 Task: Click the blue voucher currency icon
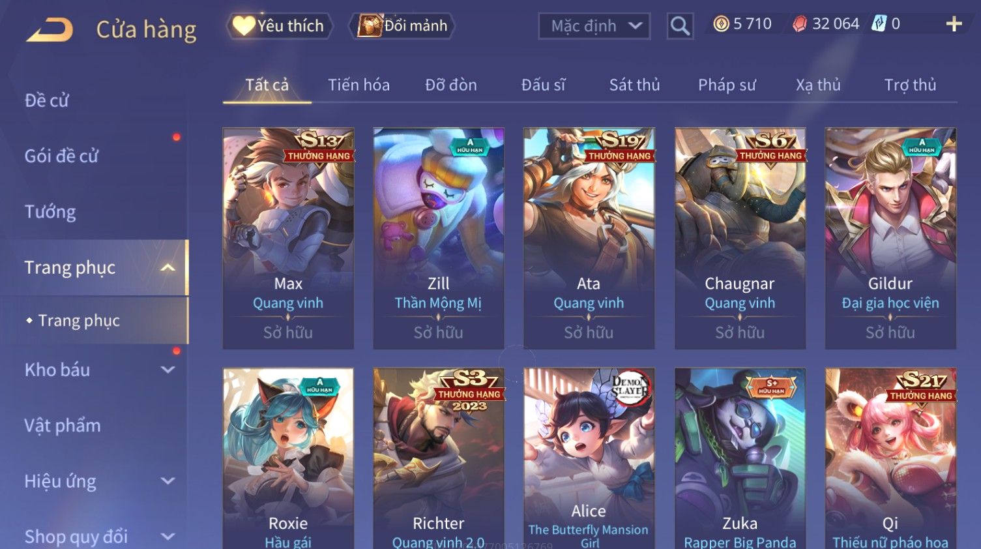879,24
